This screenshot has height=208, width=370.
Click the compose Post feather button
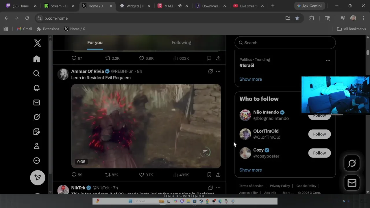38,177
